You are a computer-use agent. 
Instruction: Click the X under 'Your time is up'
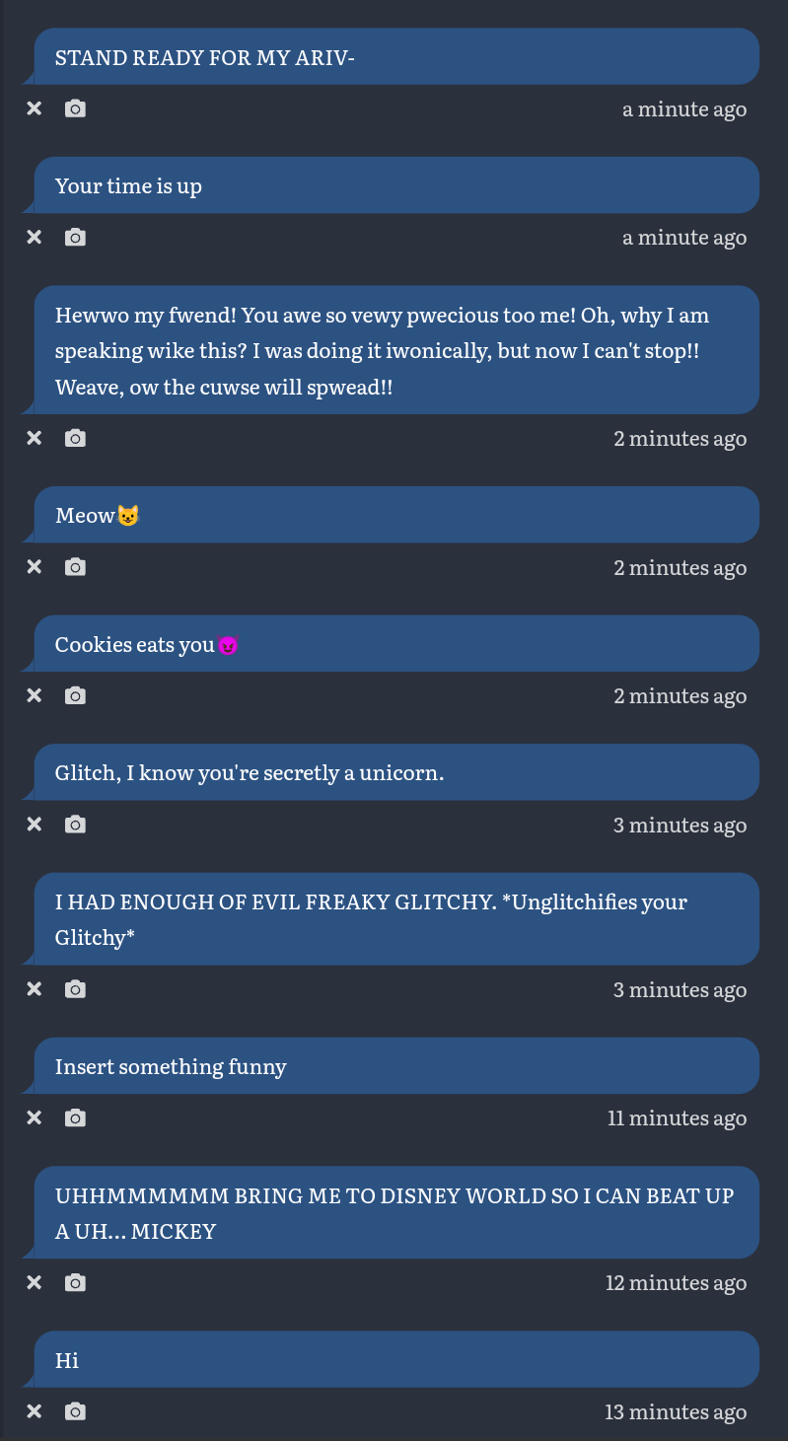click(x=35, y=237)
